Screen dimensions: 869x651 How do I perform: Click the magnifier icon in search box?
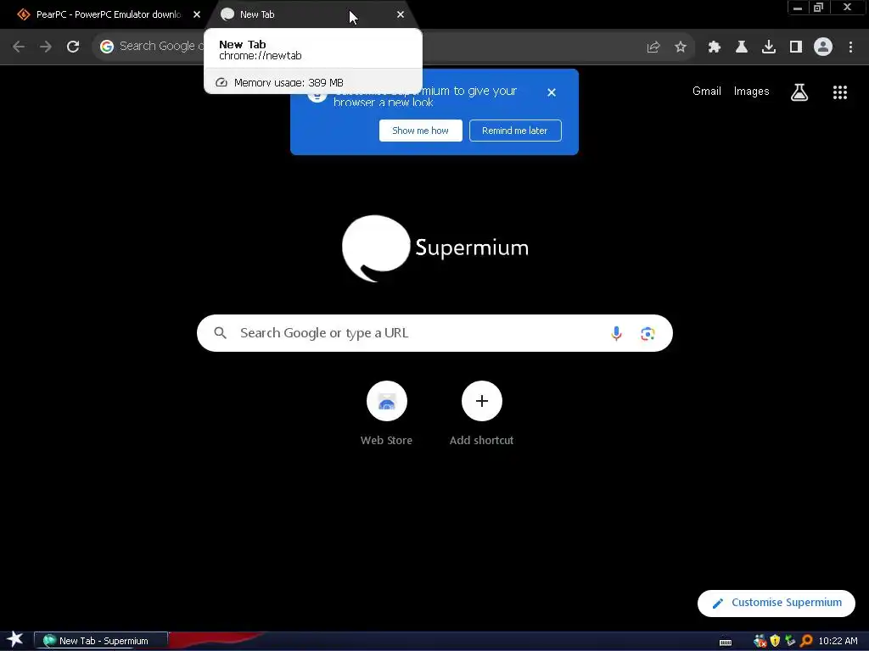coord(221,333)
